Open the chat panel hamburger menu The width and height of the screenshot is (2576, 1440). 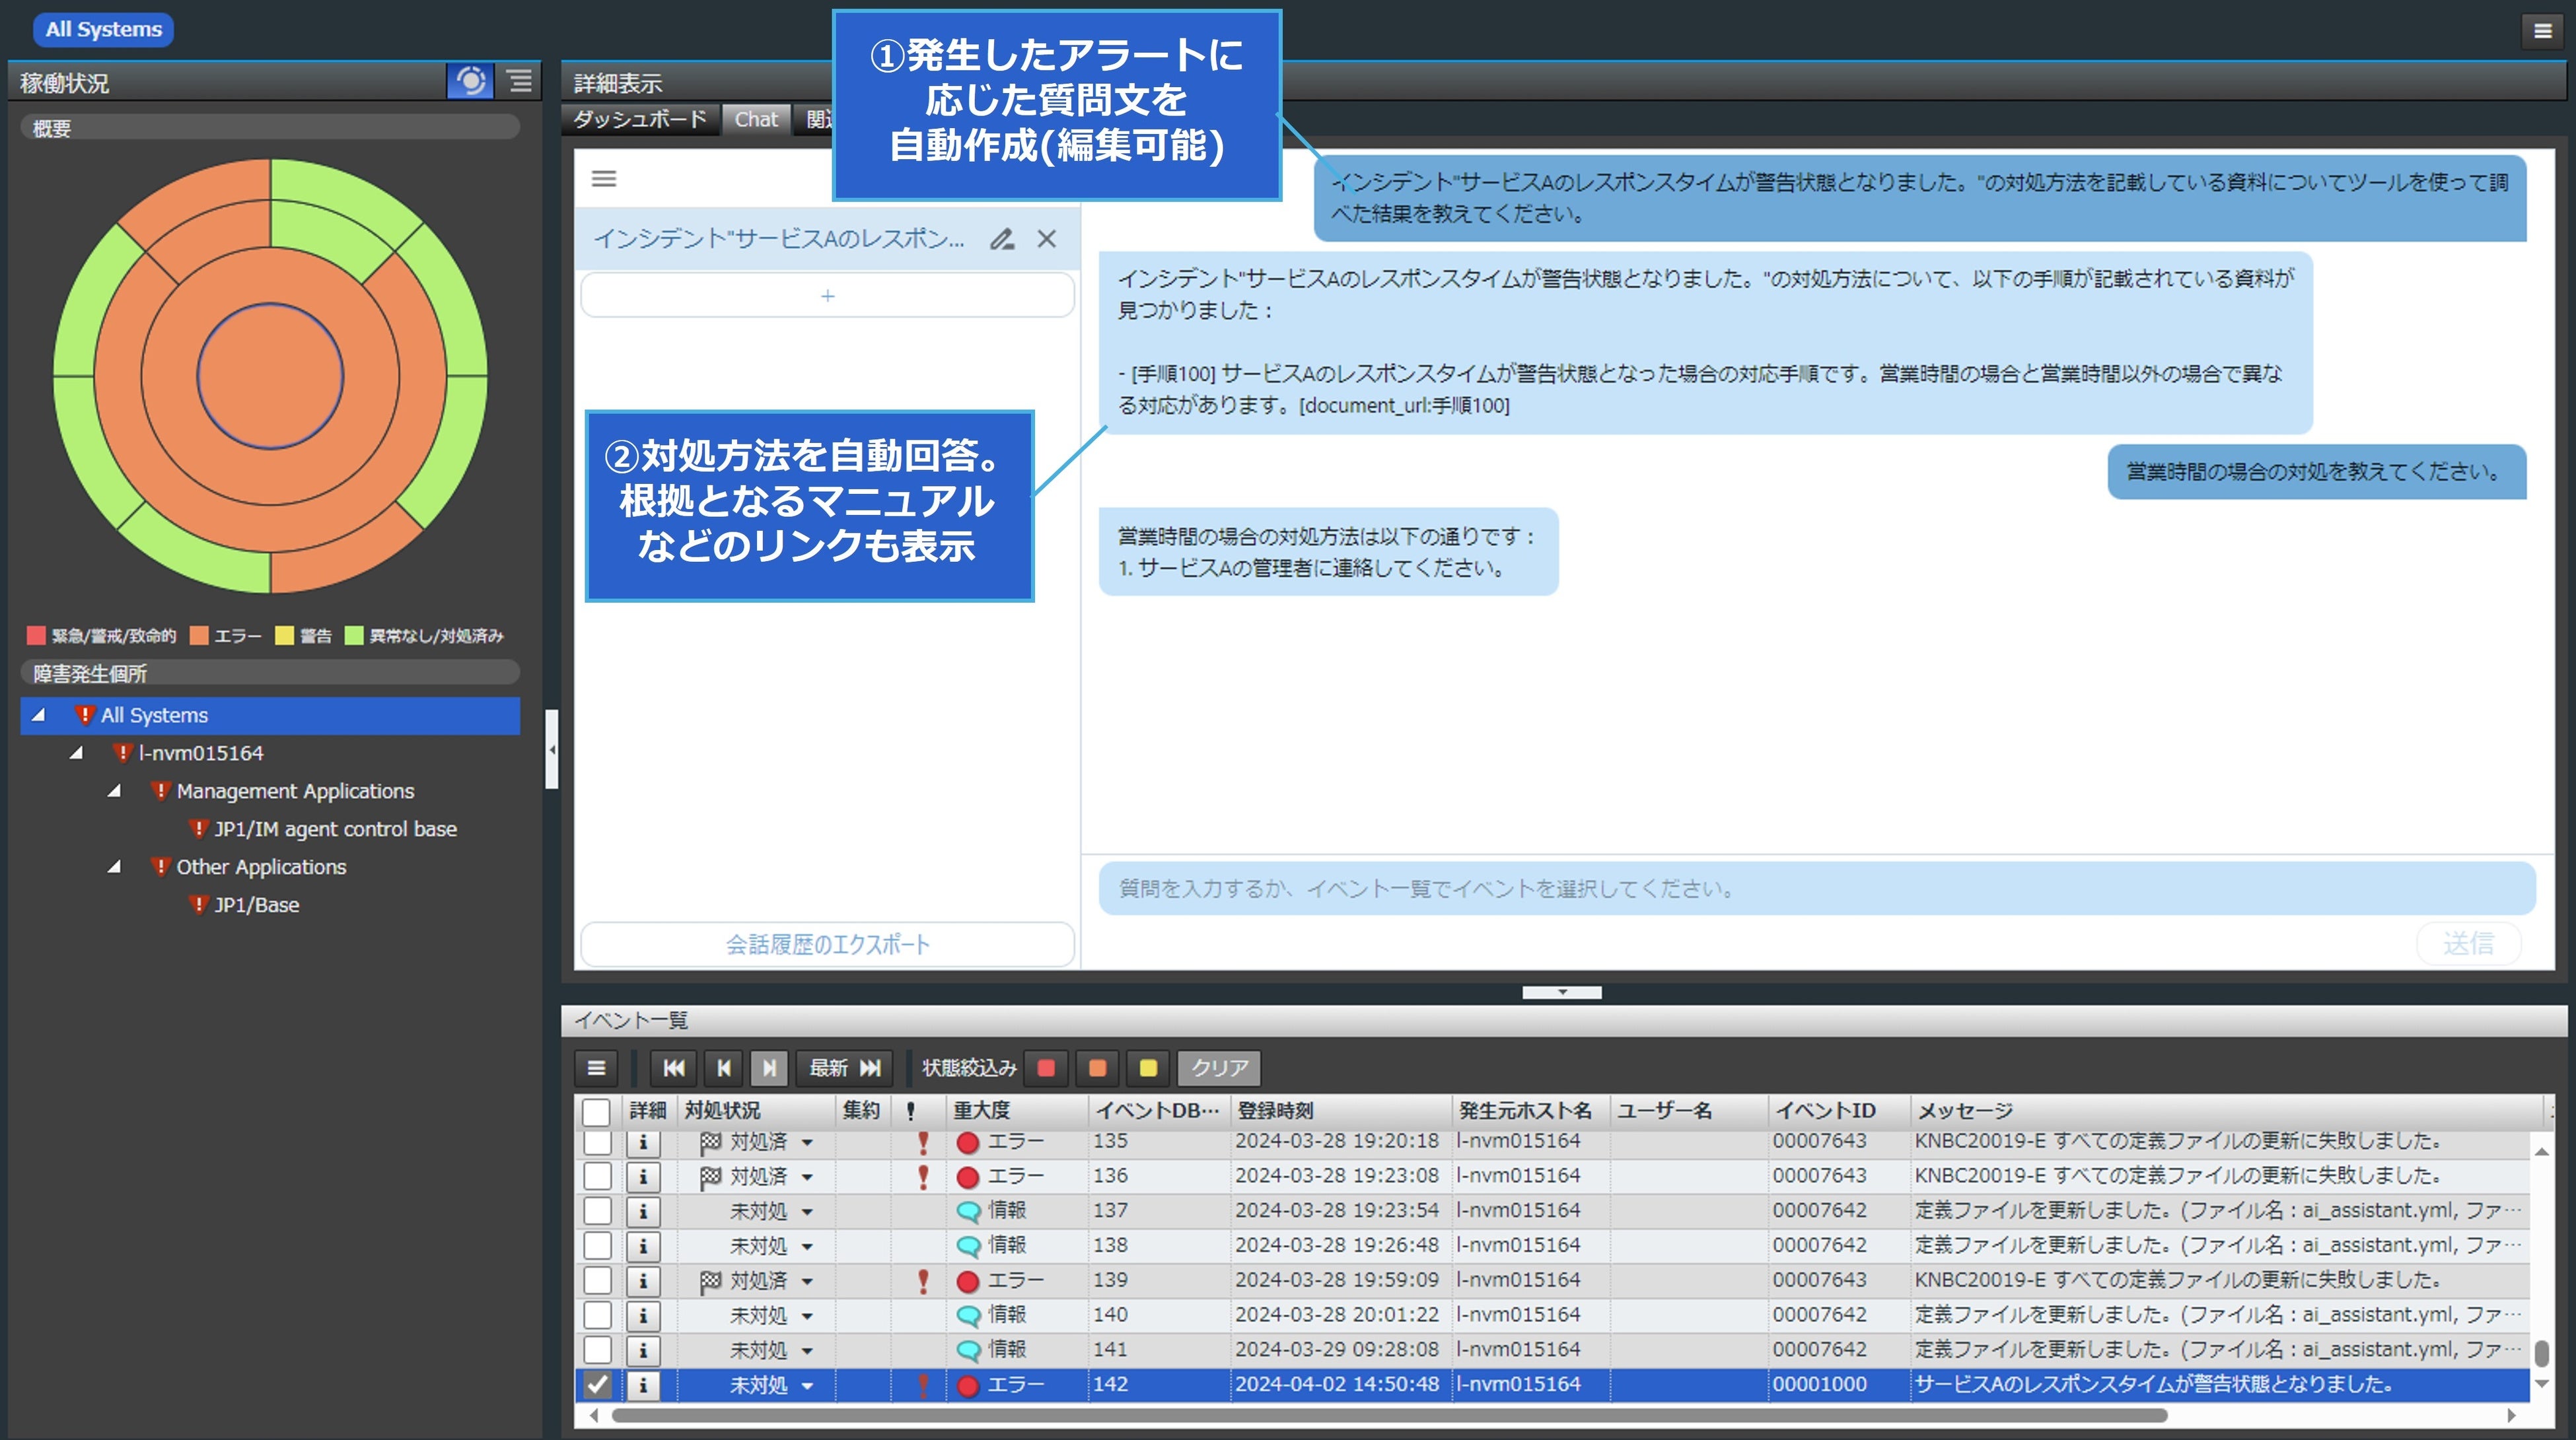(x=604, y=179)
